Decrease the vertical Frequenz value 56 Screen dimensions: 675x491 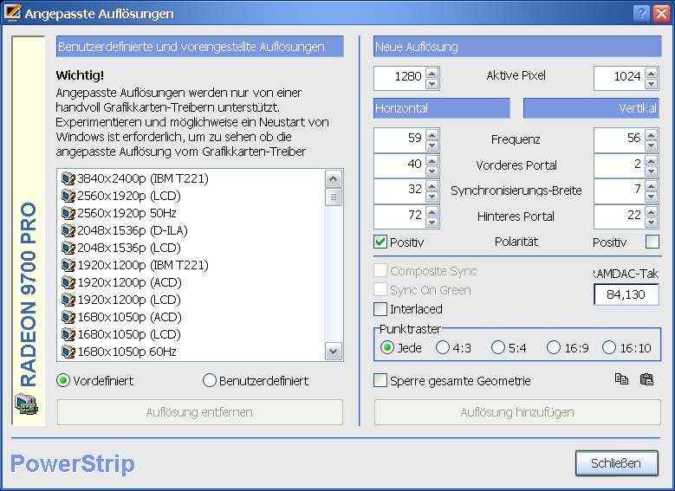(652, 144)
